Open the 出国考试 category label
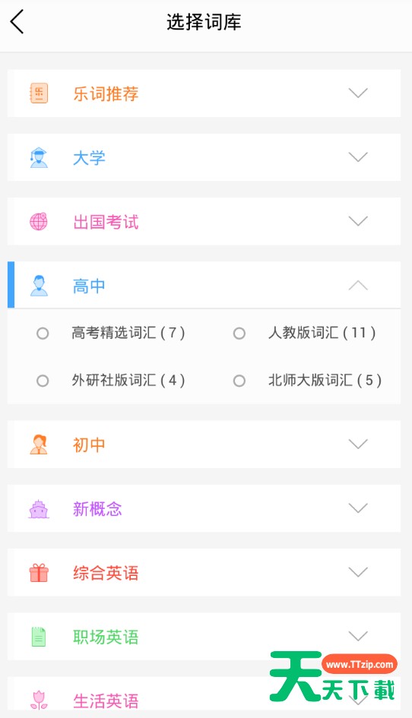The image size is (412, 718). click(x=106, y=222)
